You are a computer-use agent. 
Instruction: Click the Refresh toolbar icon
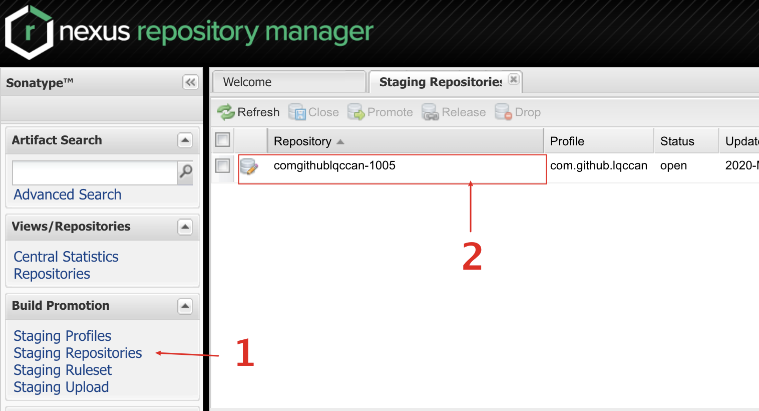tap(226, 112)
